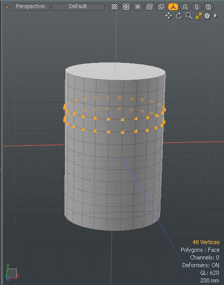Click the single panel viewport icon

pos(196,7)
